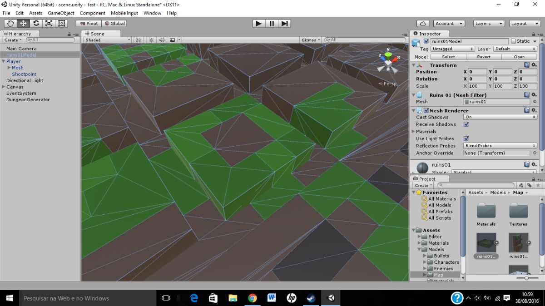Open scene effects image dropdown

(x=174, y=40)
